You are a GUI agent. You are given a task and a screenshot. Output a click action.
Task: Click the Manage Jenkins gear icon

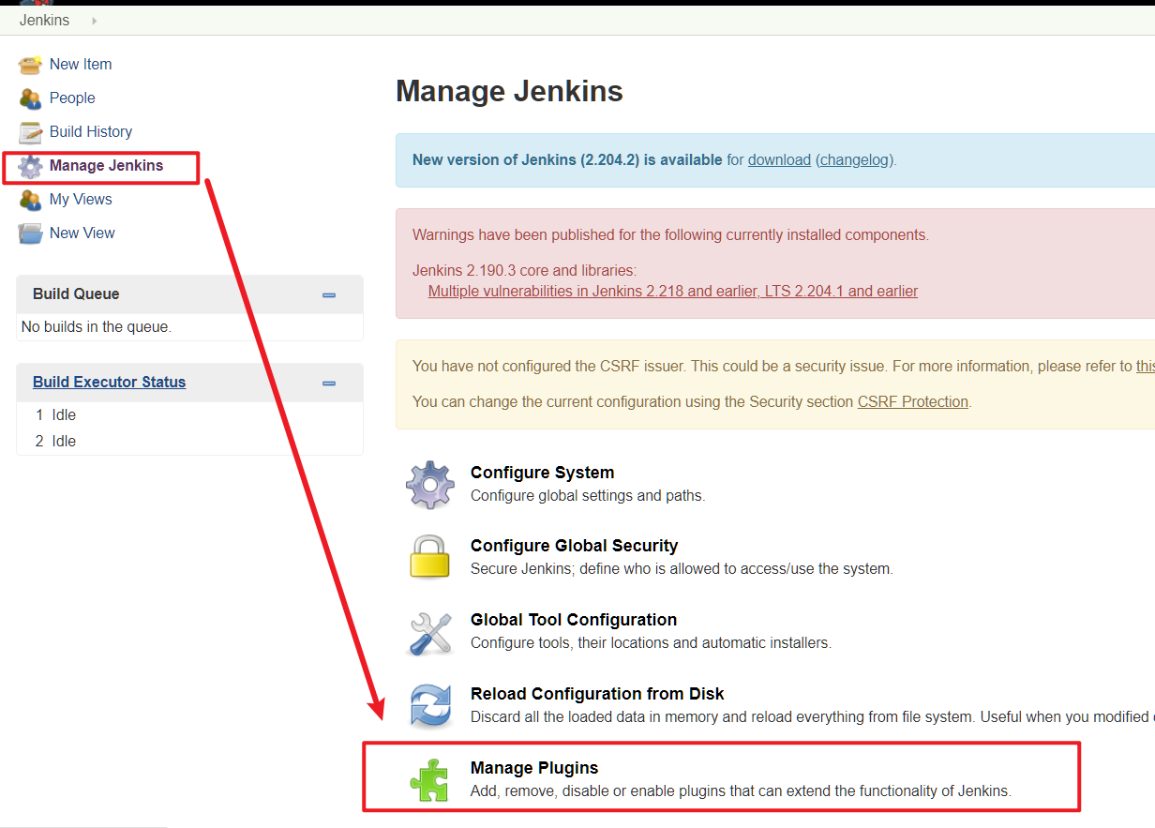point(31,166)
